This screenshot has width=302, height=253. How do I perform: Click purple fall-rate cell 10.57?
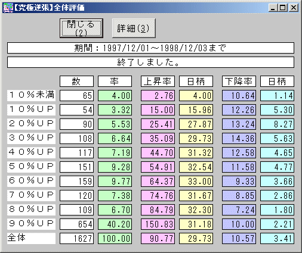pyautogui.click(x=239, y=238)
